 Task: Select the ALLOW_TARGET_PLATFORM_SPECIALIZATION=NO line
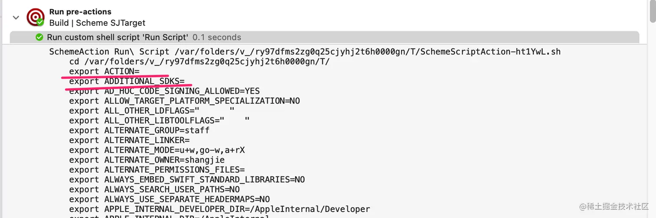pyautogui.click(x=184, y=101)
